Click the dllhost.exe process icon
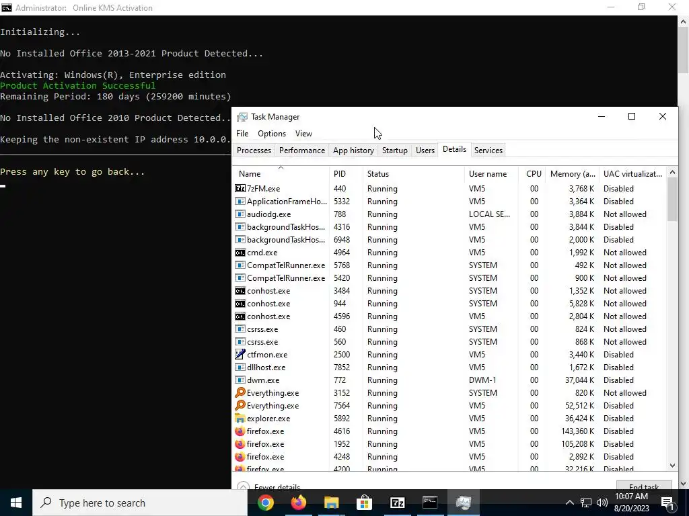Image resolution: width=689 pixels, height=516 pixels. 240,368
